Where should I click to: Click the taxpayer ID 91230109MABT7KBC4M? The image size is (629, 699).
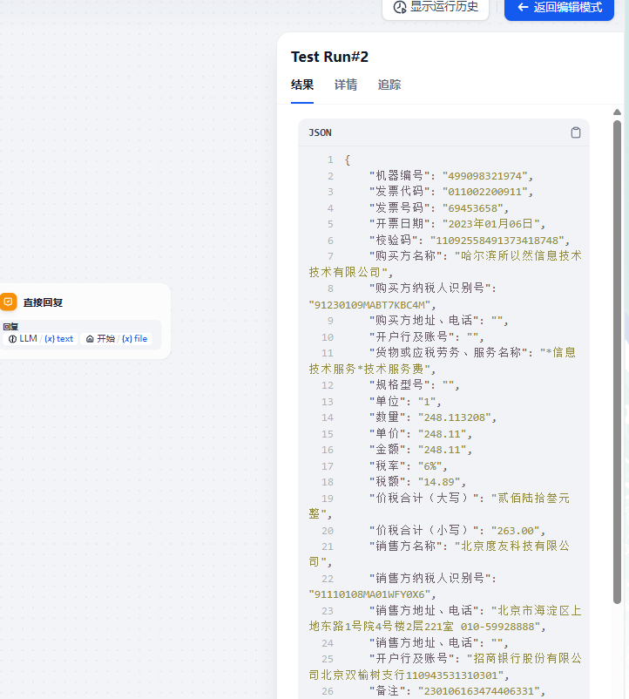[x=369, y=305]
